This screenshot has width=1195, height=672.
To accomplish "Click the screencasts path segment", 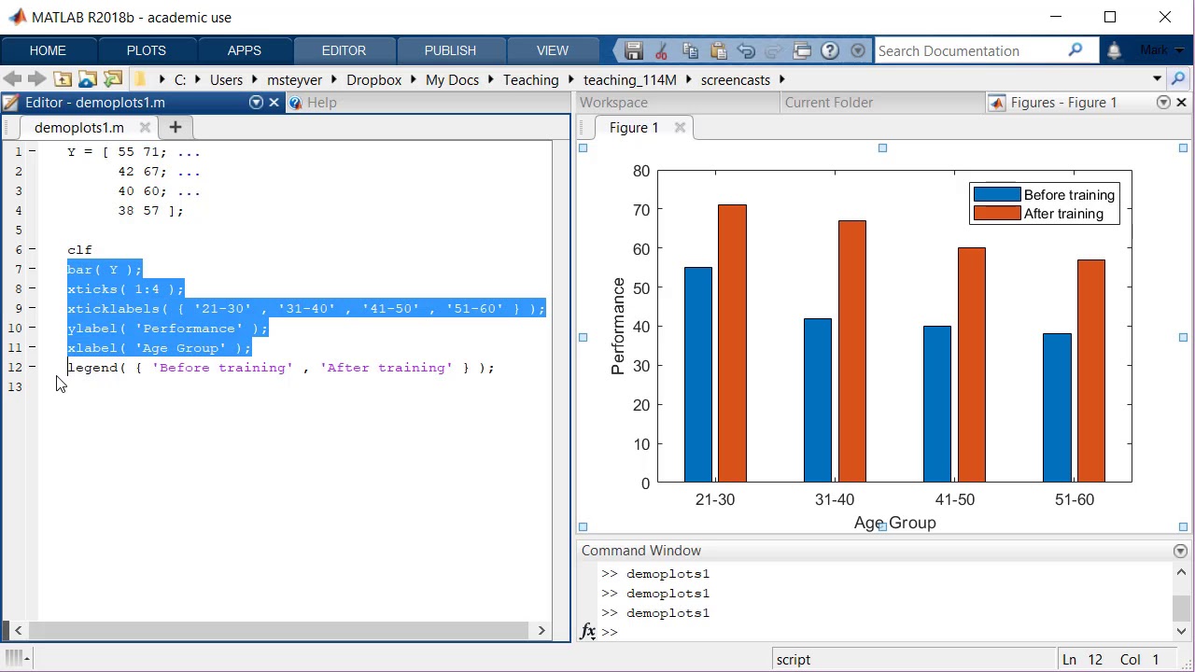I will point(736,80).
